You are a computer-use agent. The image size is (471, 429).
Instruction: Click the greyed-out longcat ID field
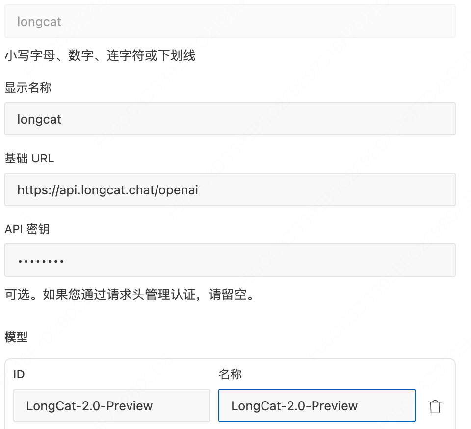click(x=230, y=22)
